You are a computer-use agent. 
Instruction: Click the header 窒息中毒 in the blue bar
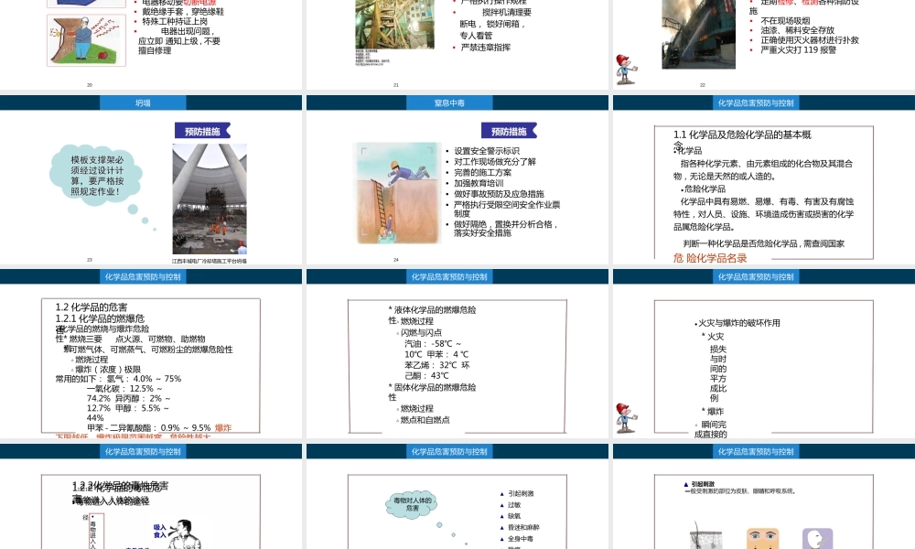pyautogui.click(x=449, y=102)
